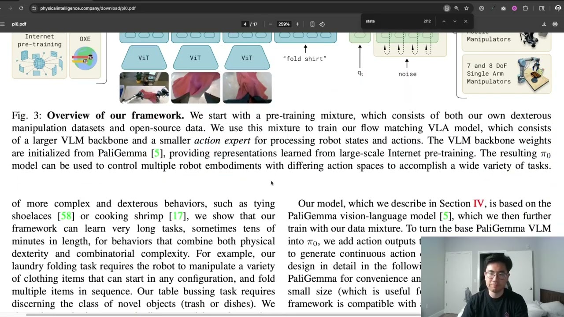
Task: Open the circular up-arrow extension
Action: tap(482, 8)
